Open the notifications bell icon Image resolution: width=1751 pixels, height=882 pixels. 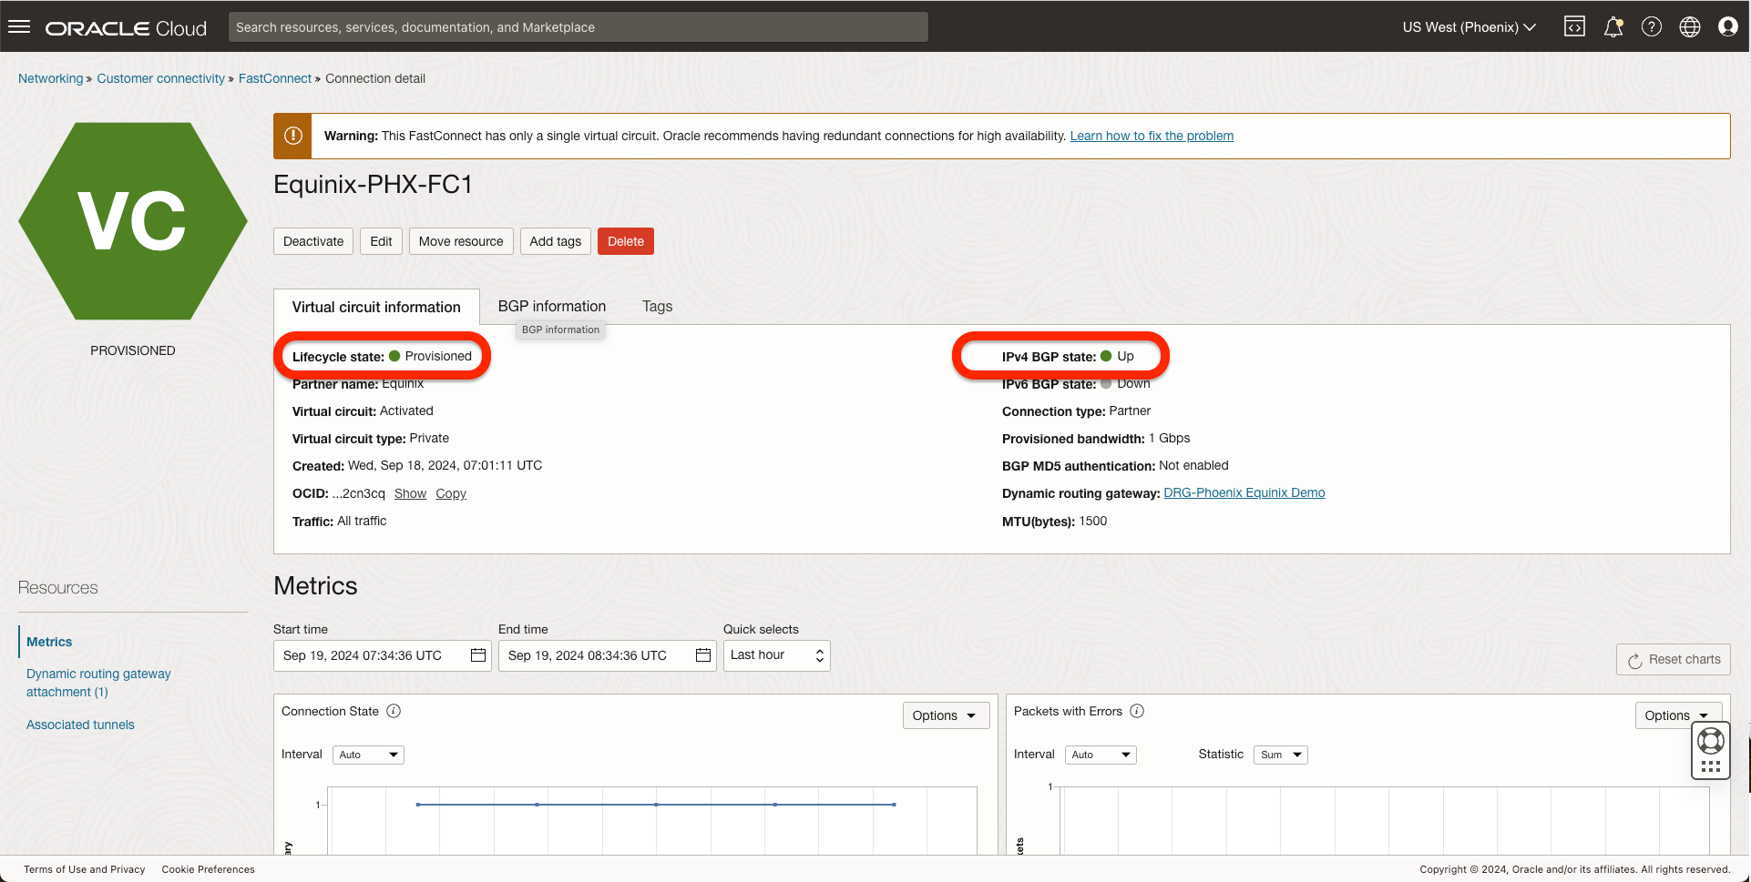pos(1613,26)
